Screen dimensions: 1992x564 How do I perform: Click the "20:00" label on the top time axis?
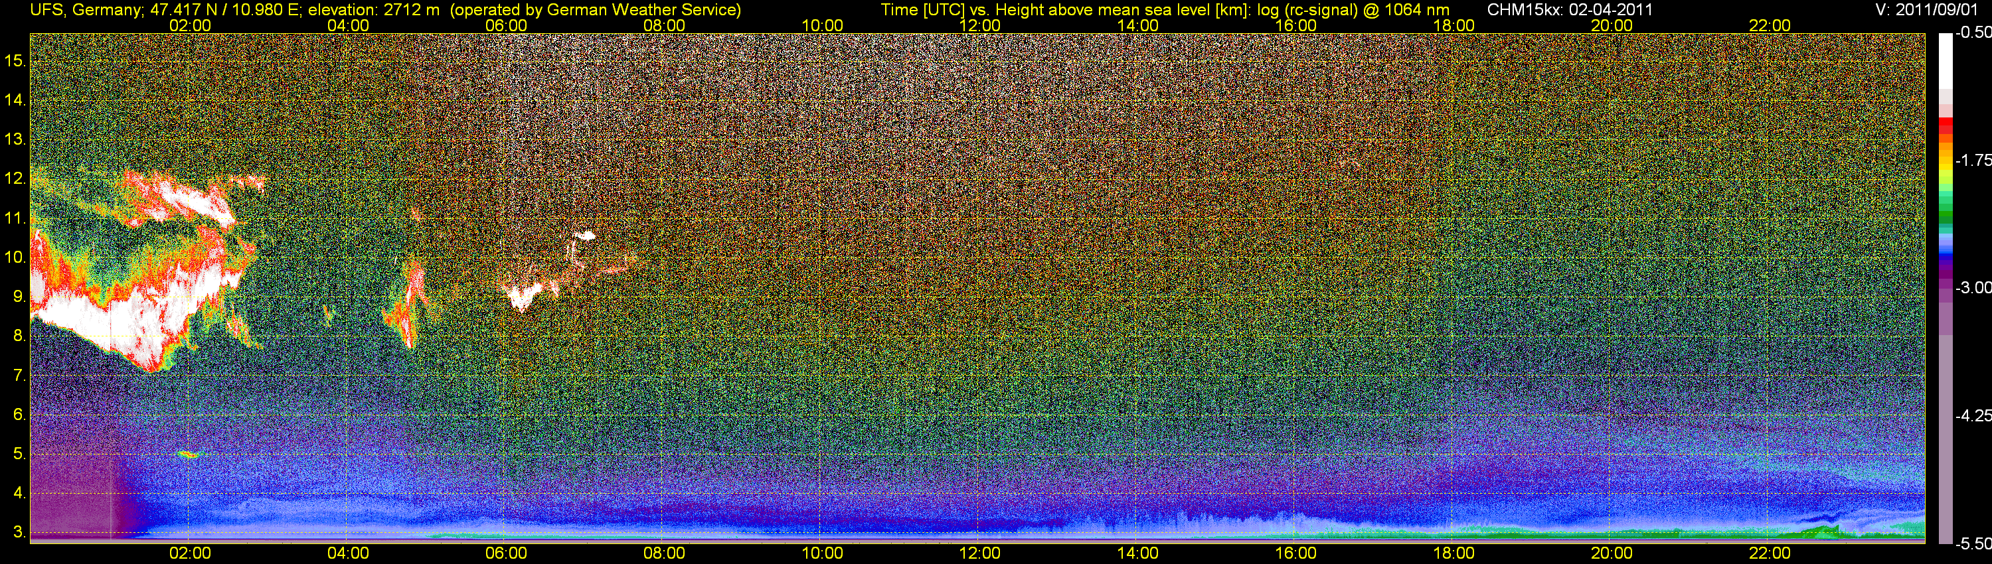pyautogui.click(x=1612, y=25)
